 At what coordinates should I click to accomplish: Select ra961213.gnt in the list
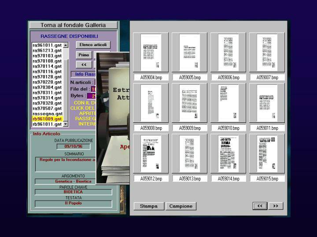pos(48,50)
